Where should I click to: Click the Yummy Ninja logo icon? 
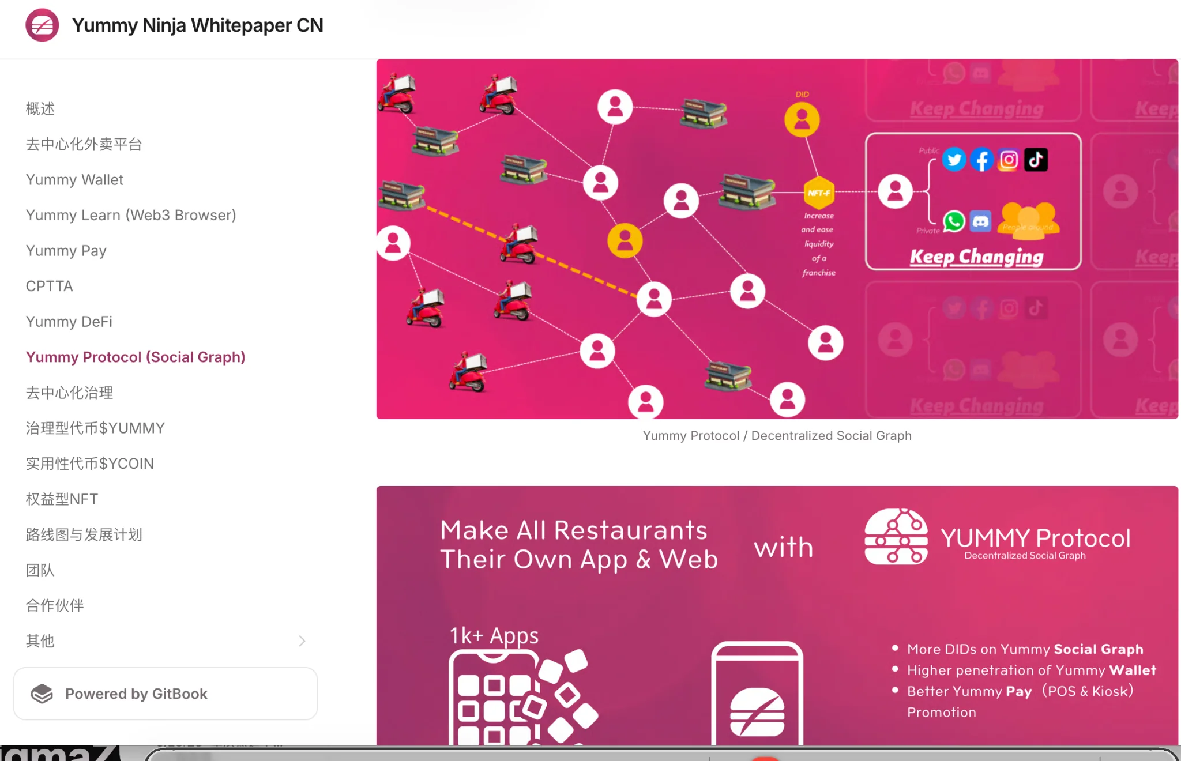(x=42, y=25)
